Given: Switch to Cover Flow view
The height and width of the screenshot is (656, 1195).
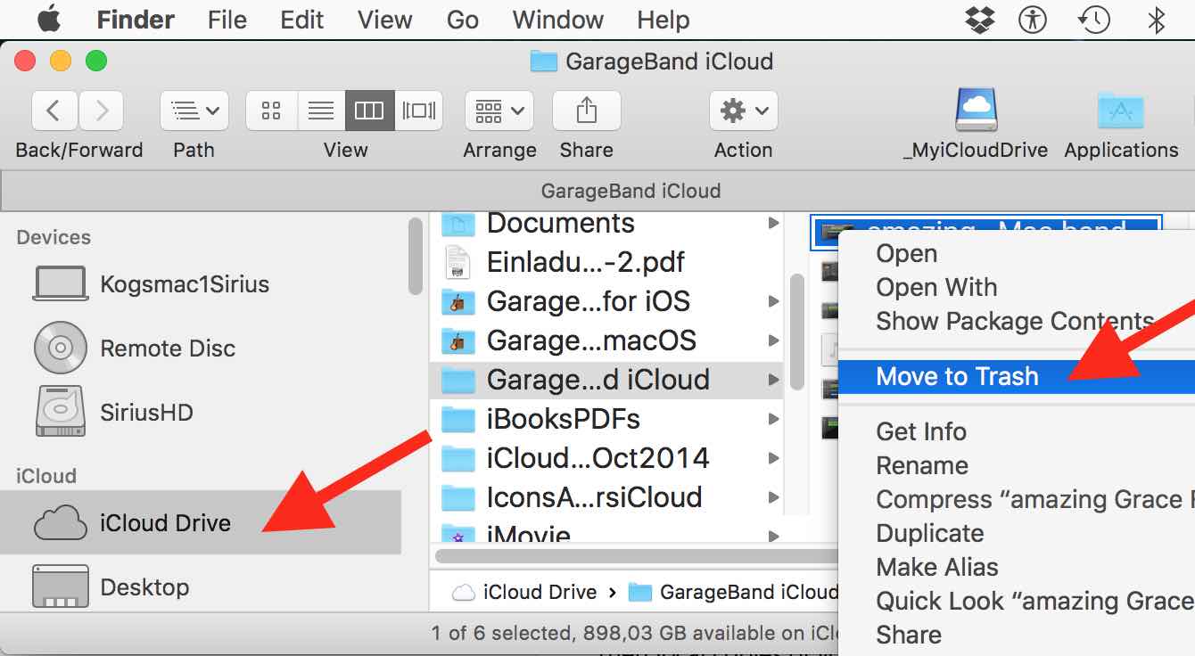Looking at the screenshot, I should point(418,111).
